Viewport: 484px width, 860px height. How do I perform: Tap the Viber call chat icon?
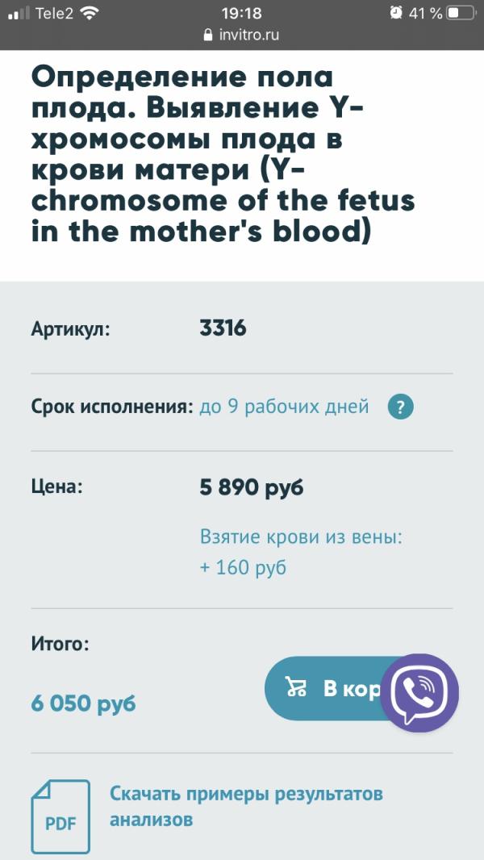pos(419,692)
